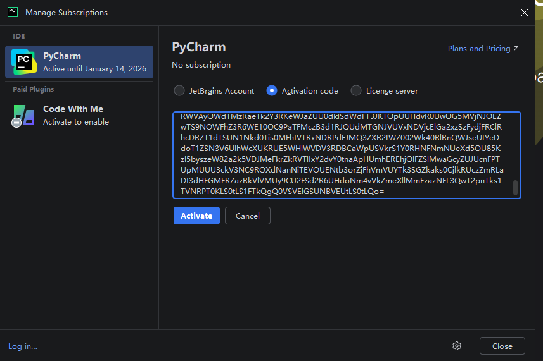Click the activation code scrollbar thumb
The width and height of the screenshot is (543, 361).
(515, 188)
